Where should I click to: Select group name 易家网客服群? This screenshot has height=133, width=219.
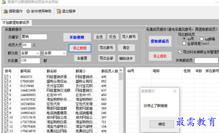click(57, 108)
